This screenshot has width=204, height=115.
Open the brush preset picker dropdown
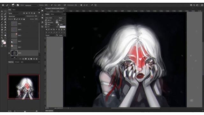point(13,5)
